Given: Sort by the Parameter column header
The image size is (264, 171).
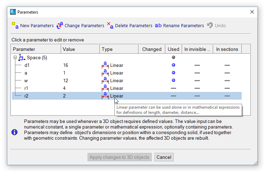Looking at the screenshot, I should click(x=36, y=49).
